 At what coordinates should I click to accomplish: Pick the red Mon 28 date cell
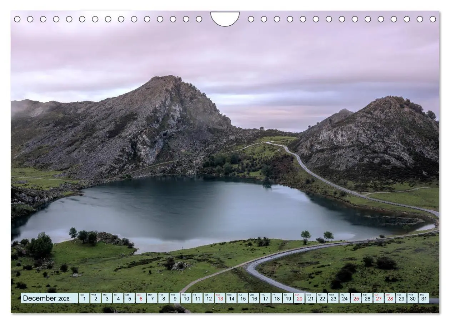pyautogui.click(x=390, y=298)
